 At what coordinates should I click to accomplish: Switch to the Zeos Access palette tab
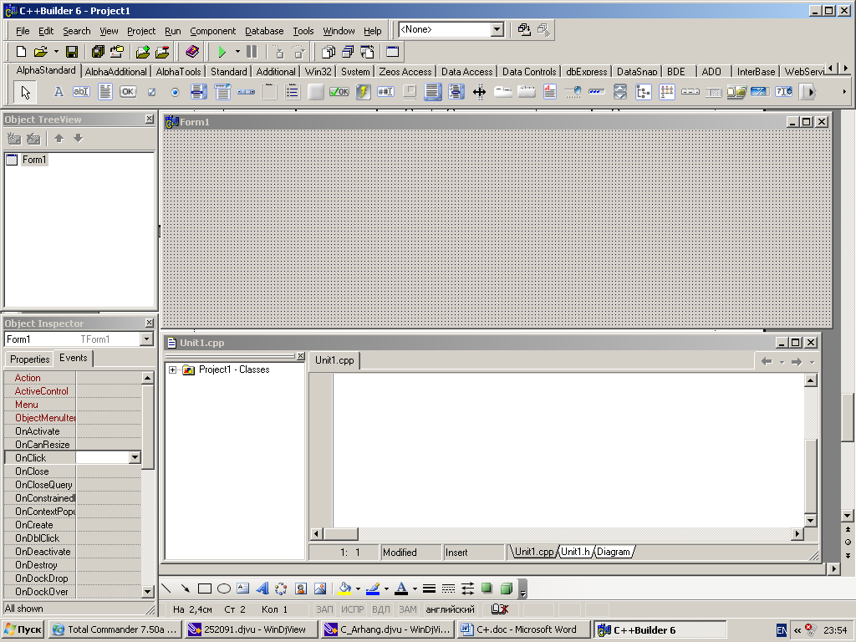click(x=405, y=72)
